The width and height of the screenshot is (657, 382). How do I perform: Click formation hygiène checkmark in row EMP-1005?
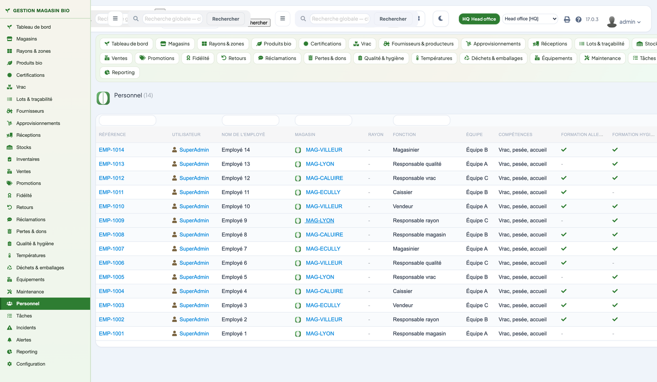(x=615, y=277)
